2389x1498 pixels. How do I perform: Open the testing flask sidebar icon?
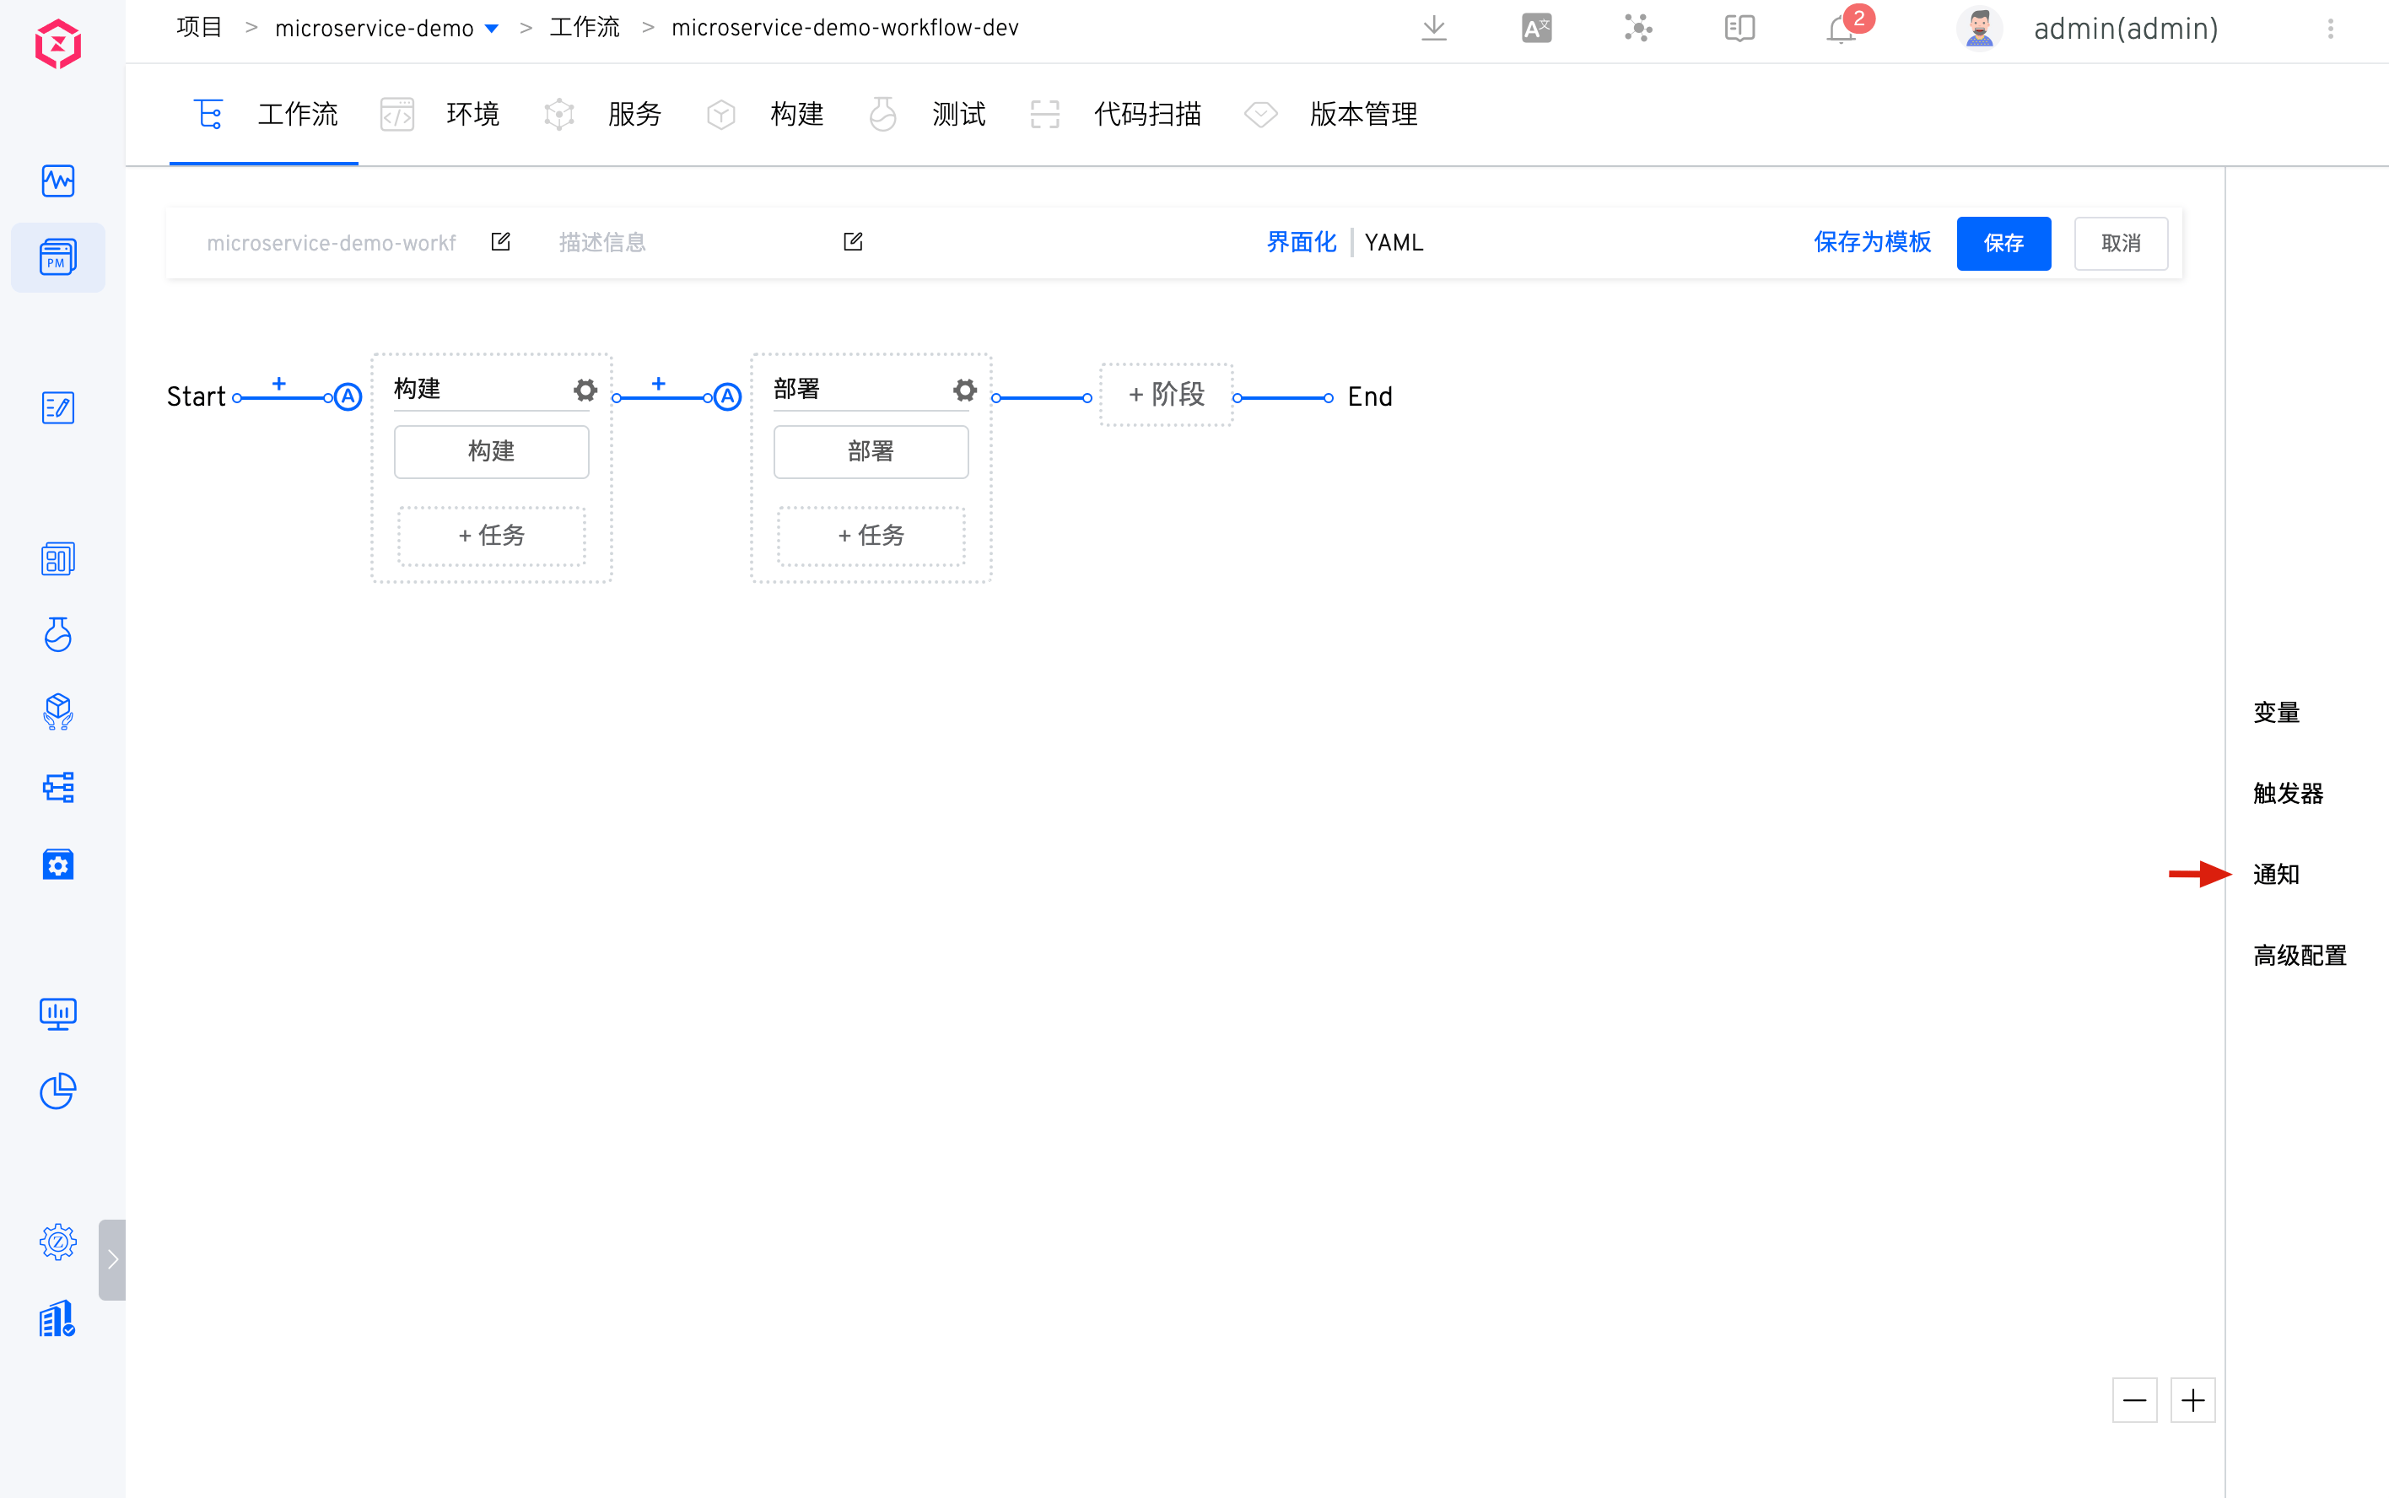(57, 634)
